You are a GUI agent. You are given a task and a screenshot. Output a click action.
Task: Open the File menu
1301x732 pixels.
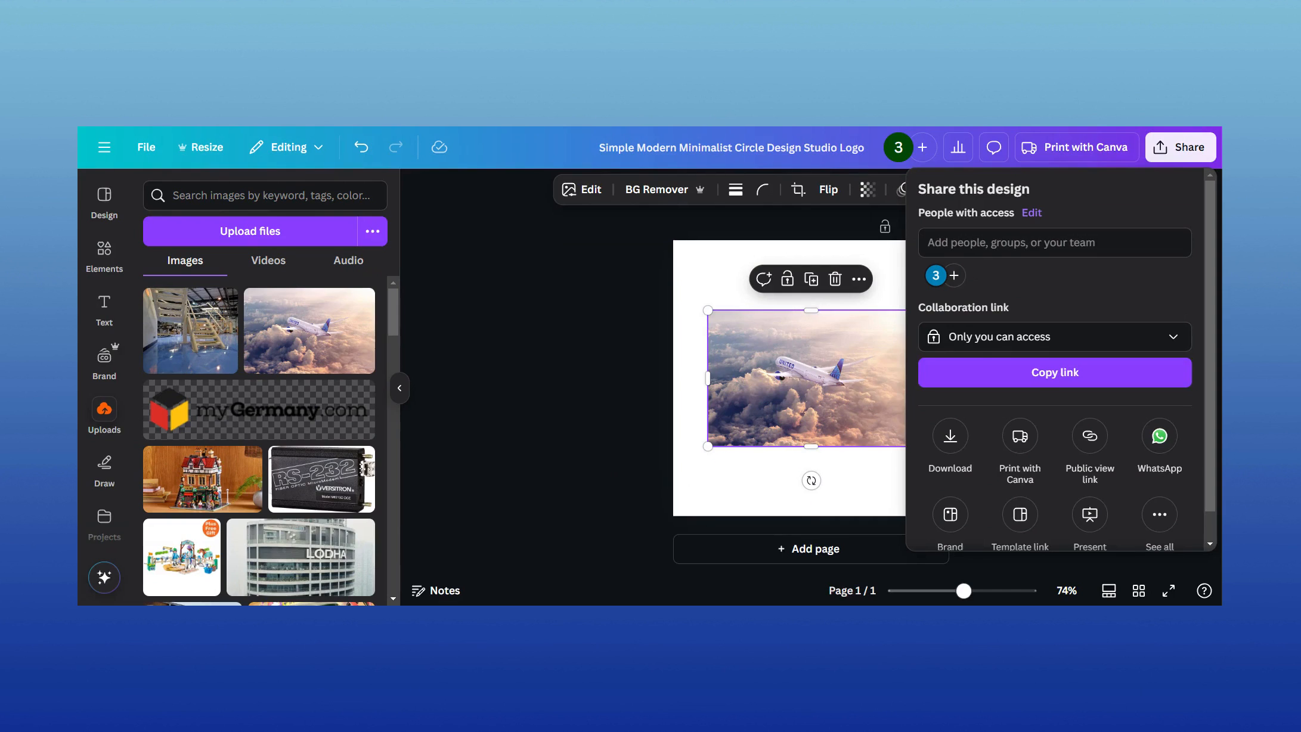(145, 147)
